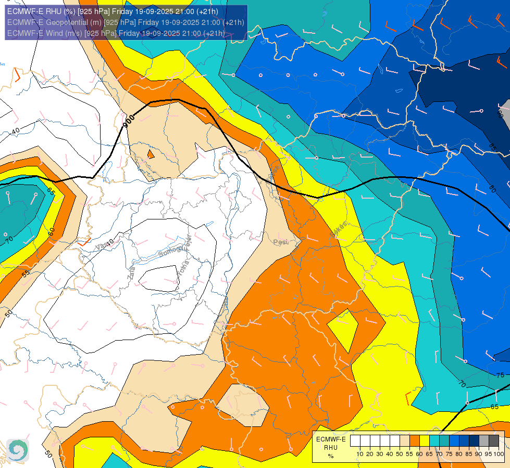Click the 90 contour label near the right edge
The width and height of the screenshot is (510, 468).
click(x=500, y=114)
